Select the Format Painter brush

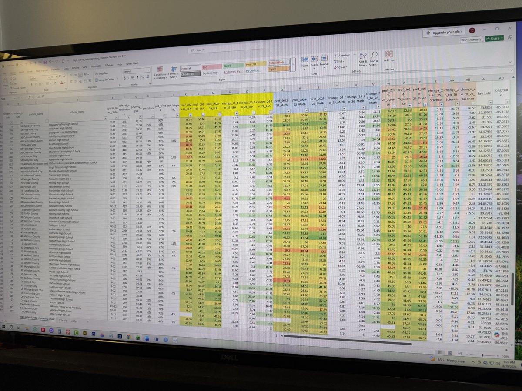18,87
